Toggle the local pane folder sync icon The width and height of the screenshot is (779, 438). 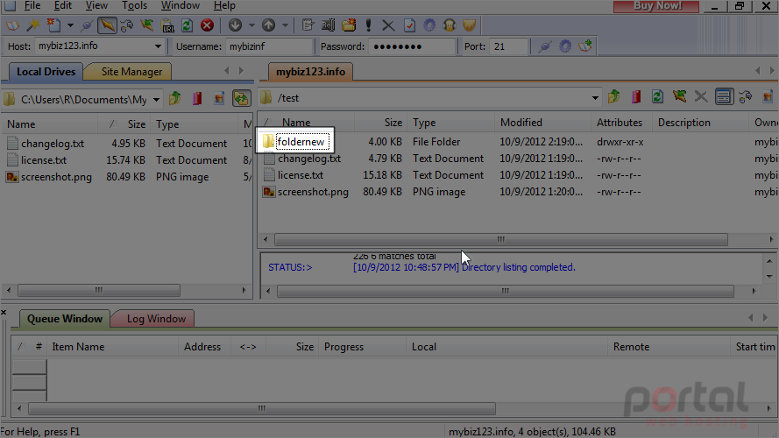pyautogui.click(x=242, y=98)
